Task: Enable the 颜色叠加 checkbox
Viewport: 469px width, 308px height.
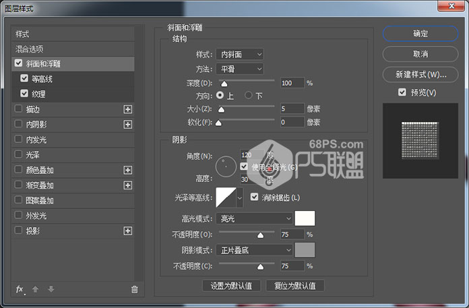Action: (x=19, y=170)
